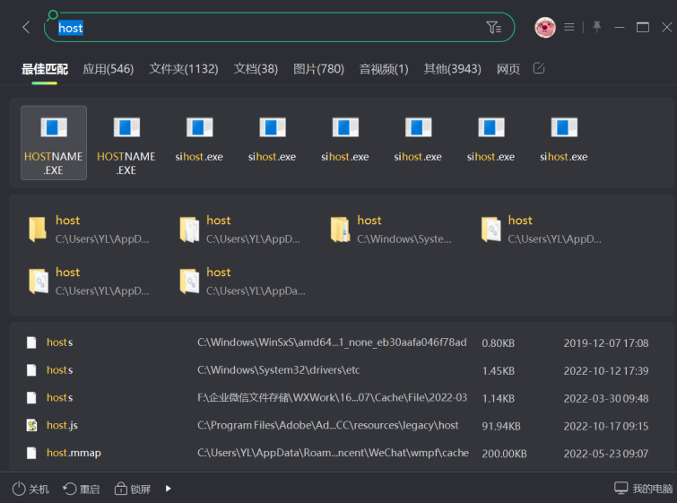Select the highlighted HOSTNAME.EXE app
677x503 pixels.
pyautogui.click(x=54, y=143)
